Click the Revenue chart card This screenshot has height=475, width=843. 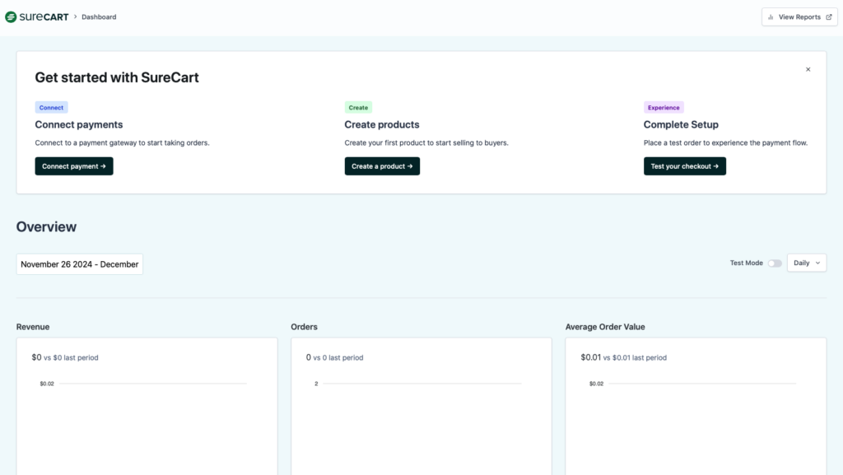[x=147, y=412]
